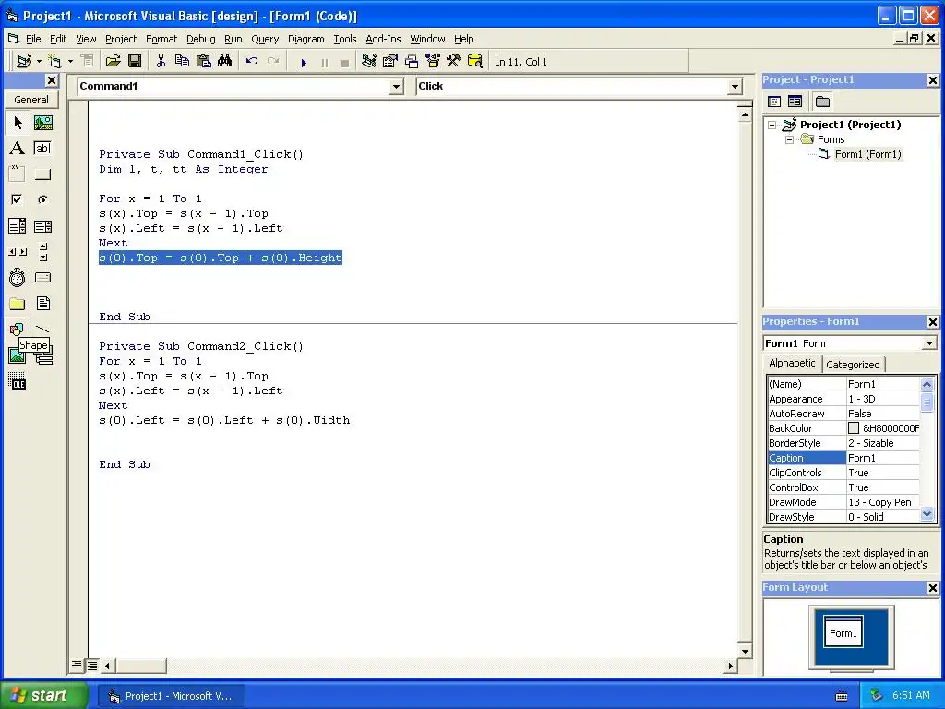Switch to Full Module View at code window bottom

pyautogui.click(x=91, y=666)
